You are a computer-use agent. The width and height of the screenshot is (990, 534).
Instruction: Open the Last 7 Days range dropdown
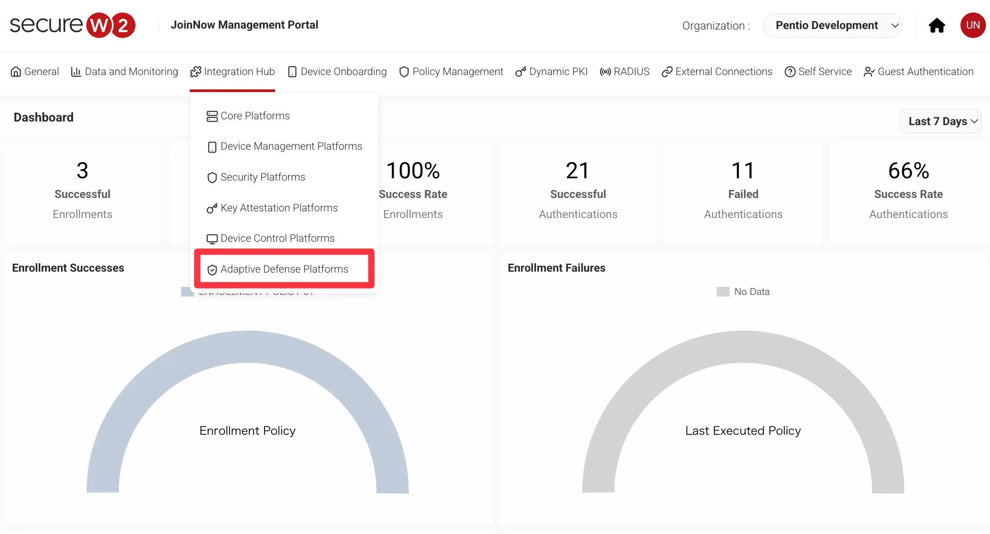coord(941,121)
